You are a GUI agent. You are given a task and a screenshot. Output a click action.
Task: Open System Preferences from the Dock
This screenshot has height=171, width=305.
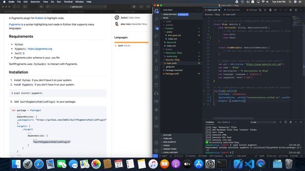[x=210, y=164]
